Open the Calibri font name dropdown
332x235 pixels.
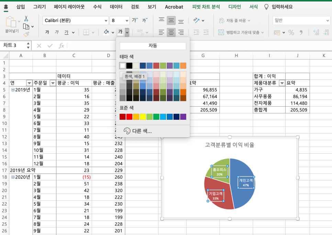click(x=106, y=21)
